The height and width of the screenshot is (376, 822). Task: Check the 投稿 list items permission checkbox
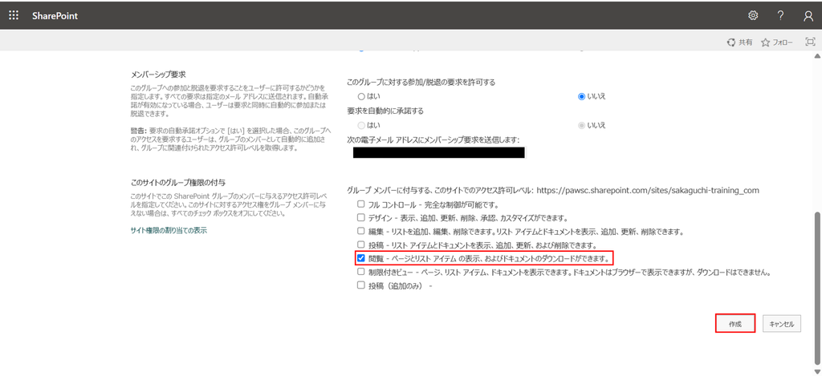(x=360, y=245)
